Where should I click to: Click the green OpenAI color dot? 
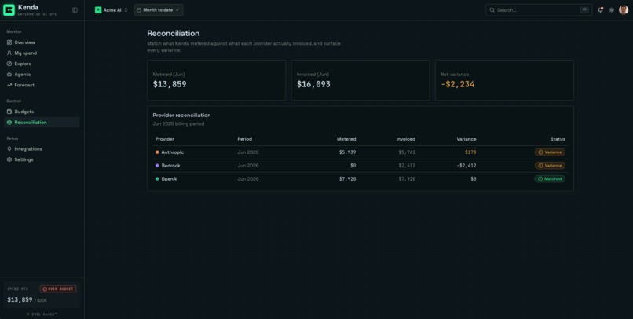pyautogui.click(x=157, y=179)
